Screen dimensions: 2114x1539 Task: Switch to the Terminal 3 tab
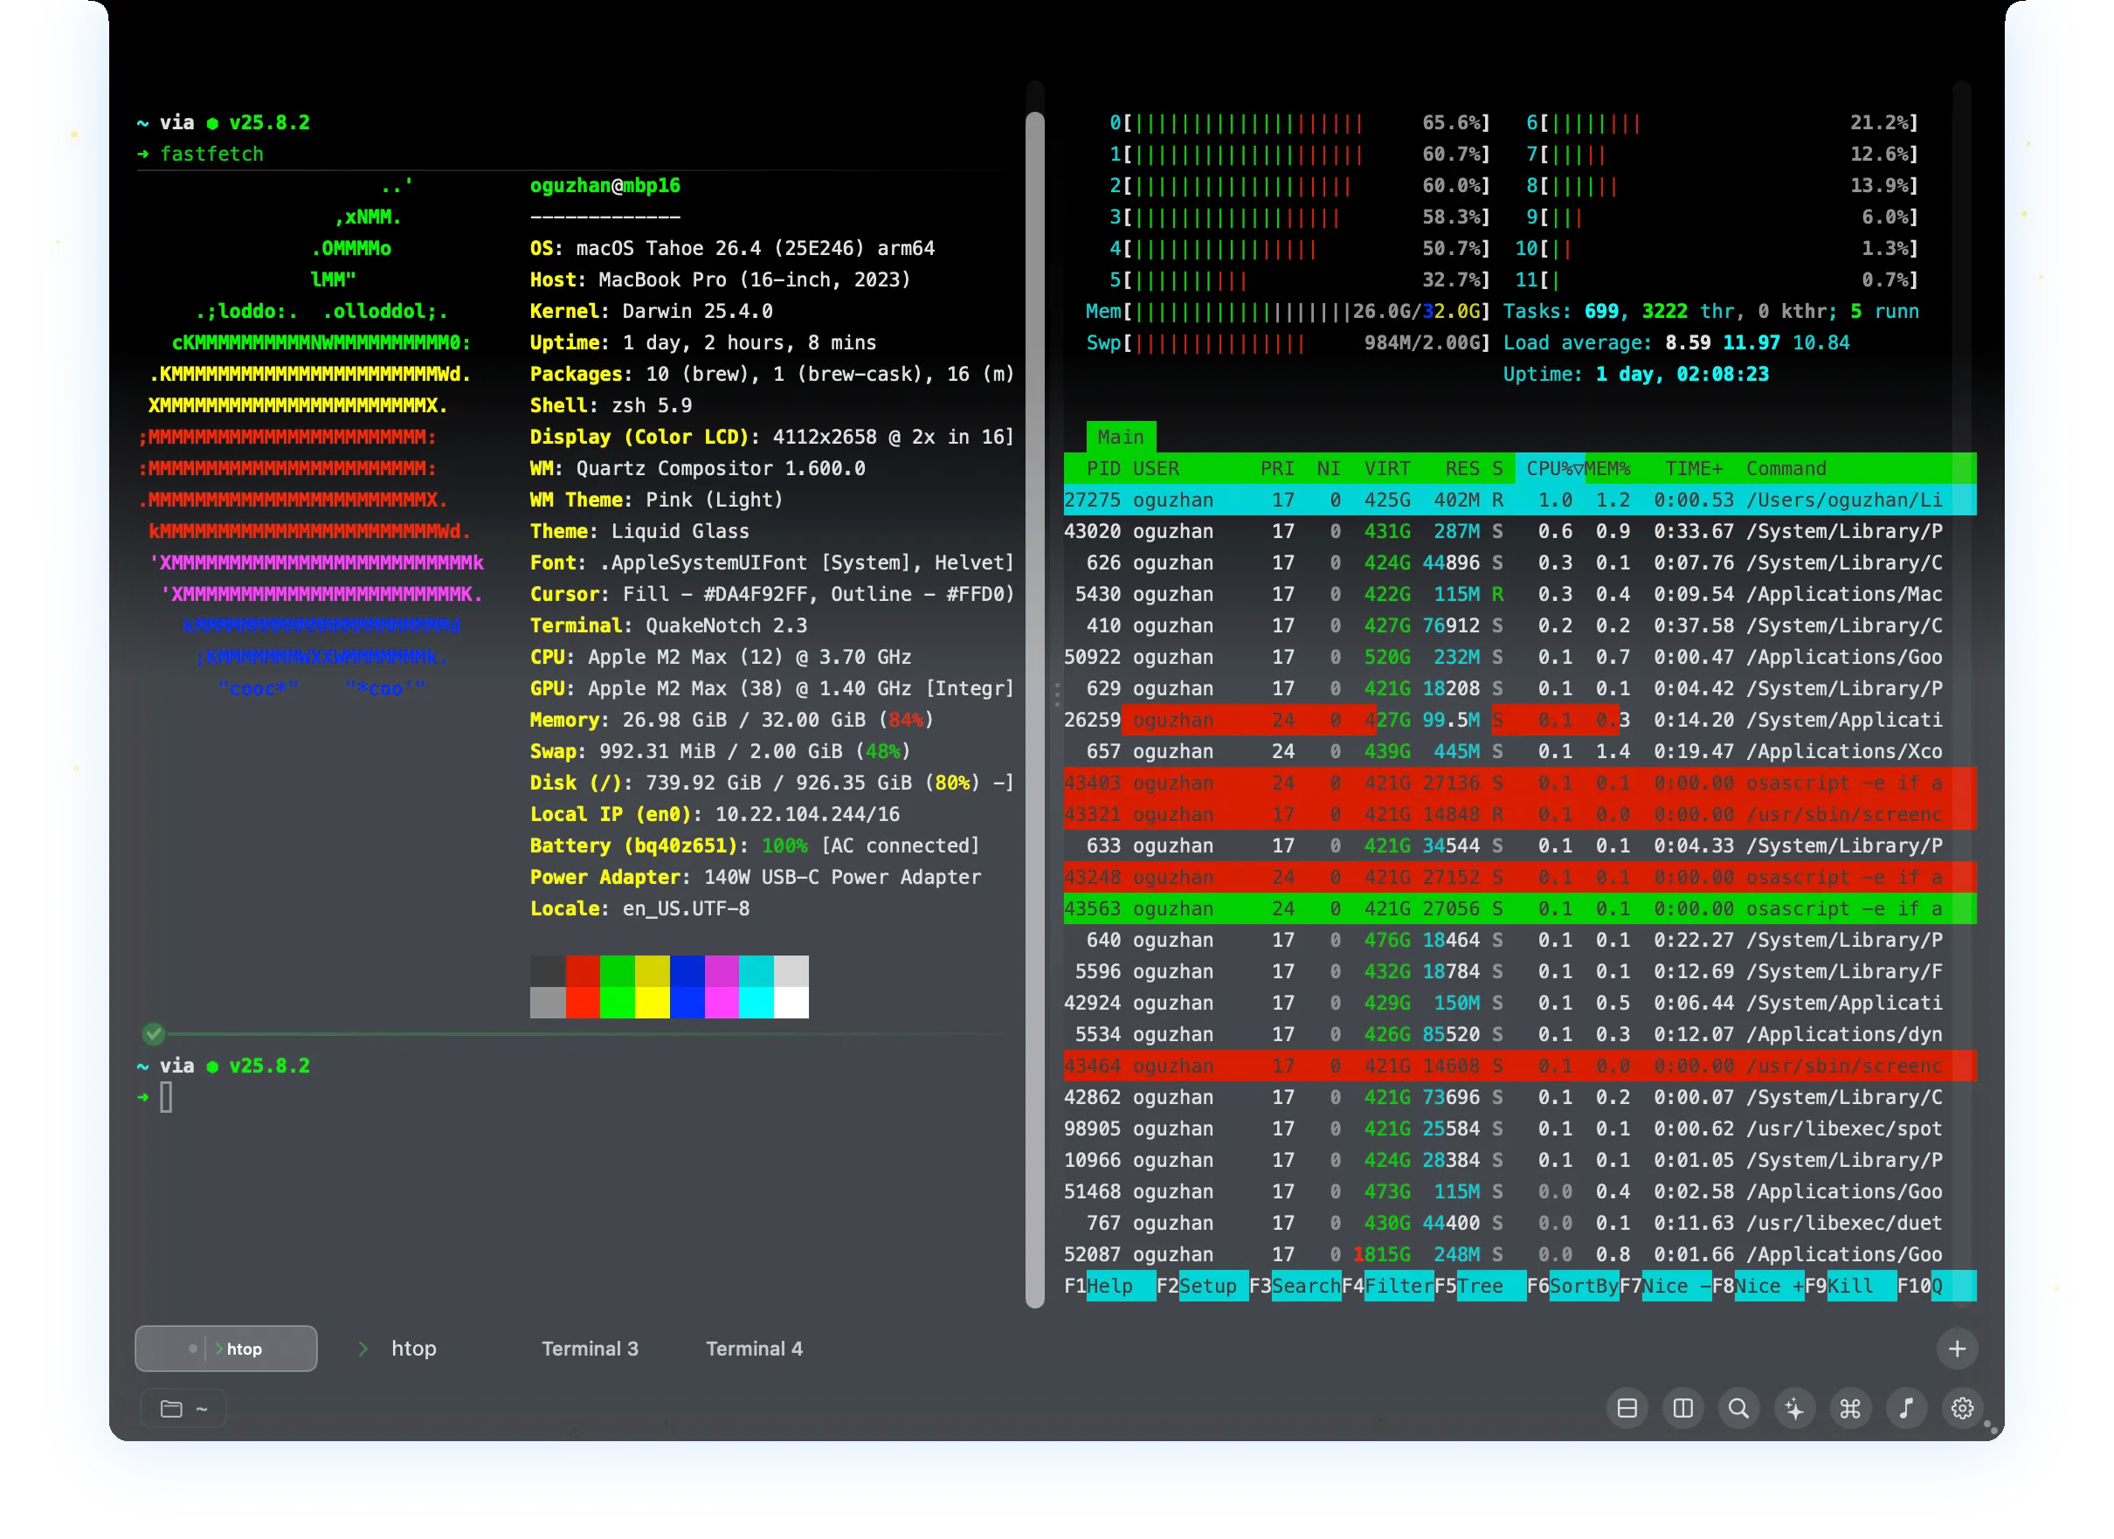pyautogui.click(x=589, y=1348)
